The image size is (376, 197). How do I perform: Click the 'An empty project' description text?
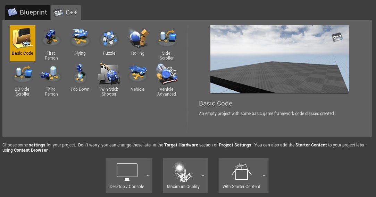(x=267, y=114)
